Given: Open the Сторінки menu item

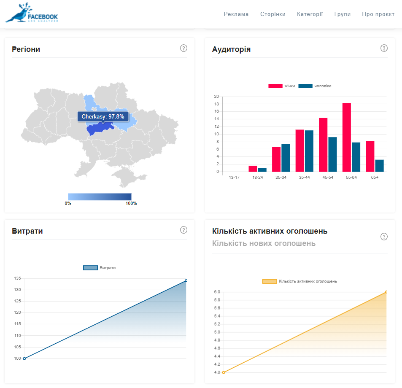Looking at the screenshot, I should click(x=273, y=14).
